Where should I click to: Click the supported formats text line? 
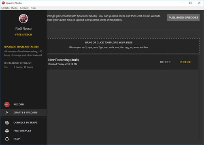[x=109, y=48]
